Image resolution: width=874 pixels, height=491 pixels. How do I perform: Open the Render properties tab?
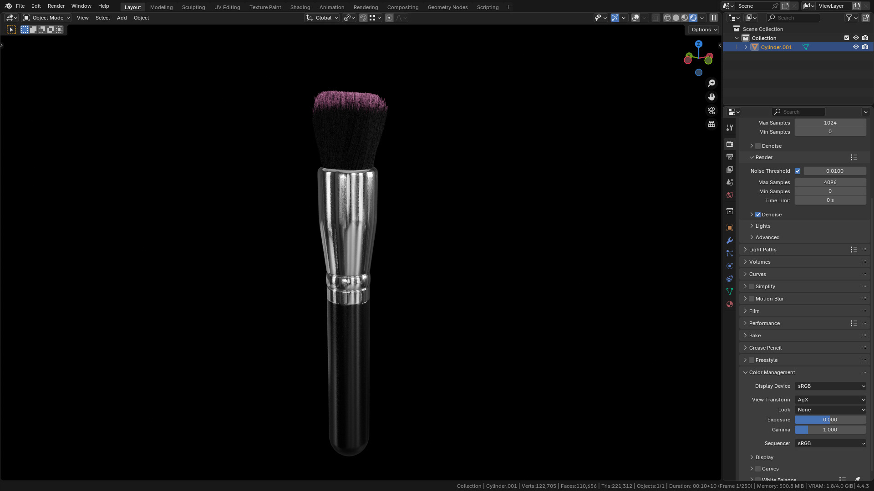(x=730, y=144)
